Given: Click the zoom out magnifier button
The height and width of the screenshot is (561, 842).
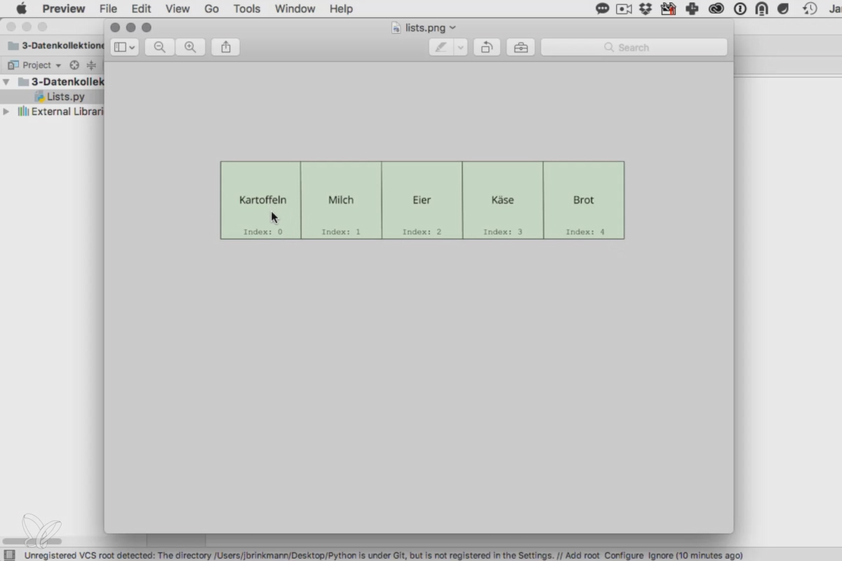Looking at the screenshot, I should tap(160, 47).
